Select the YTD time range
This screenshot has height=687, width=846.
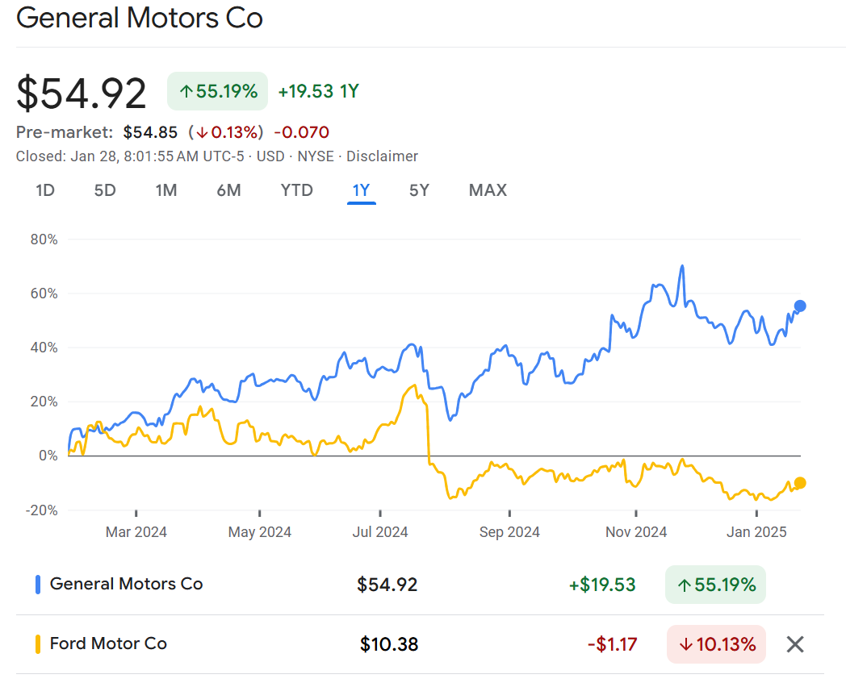(x=296, y=190)
